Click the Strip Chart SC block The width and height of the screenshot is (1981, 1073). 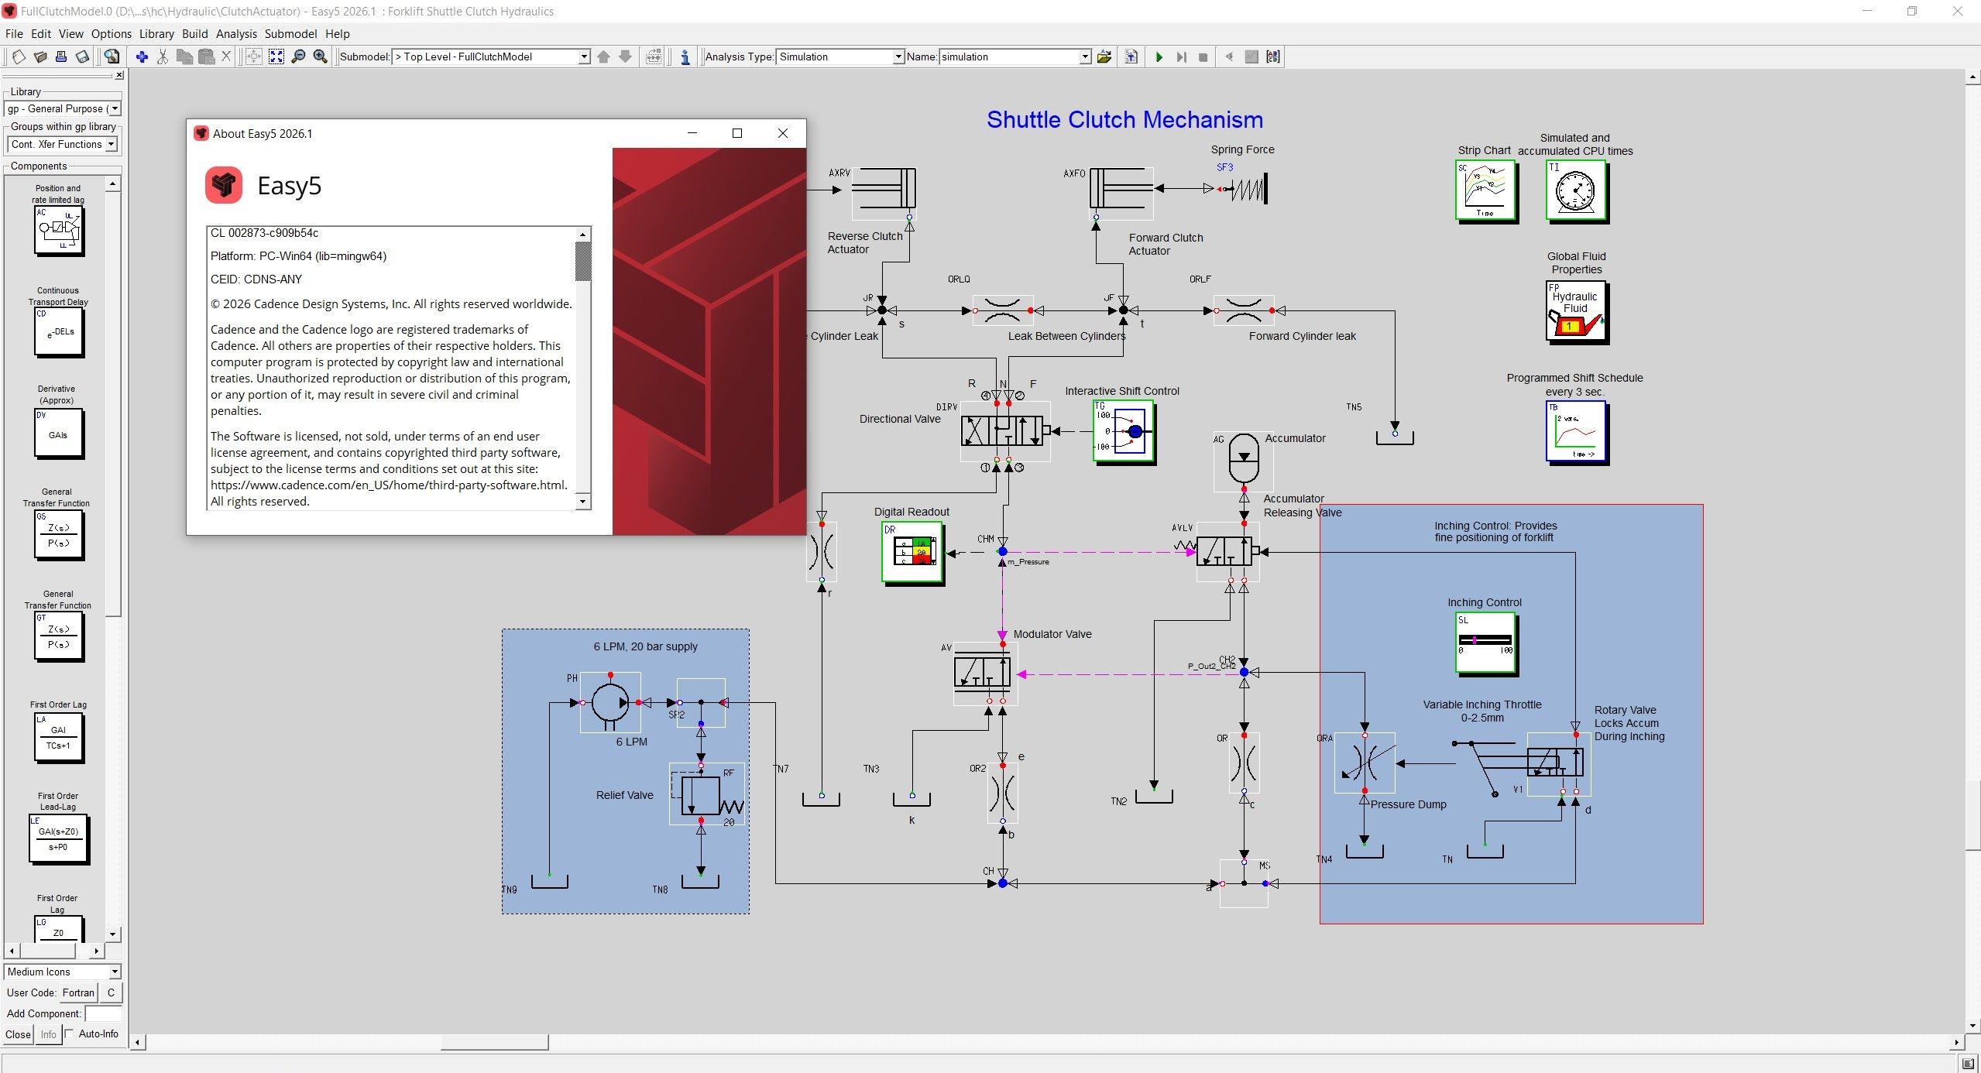pyautogui.click(x=1485, y=191)
